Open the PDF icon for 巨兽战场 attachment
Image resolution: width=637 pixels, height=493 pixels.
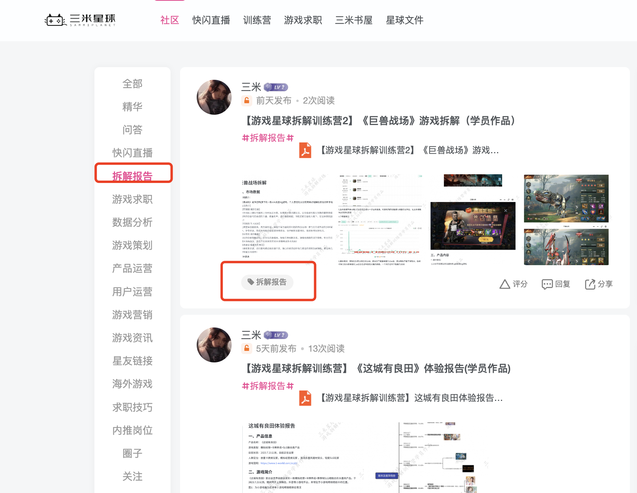coord(305,150)
